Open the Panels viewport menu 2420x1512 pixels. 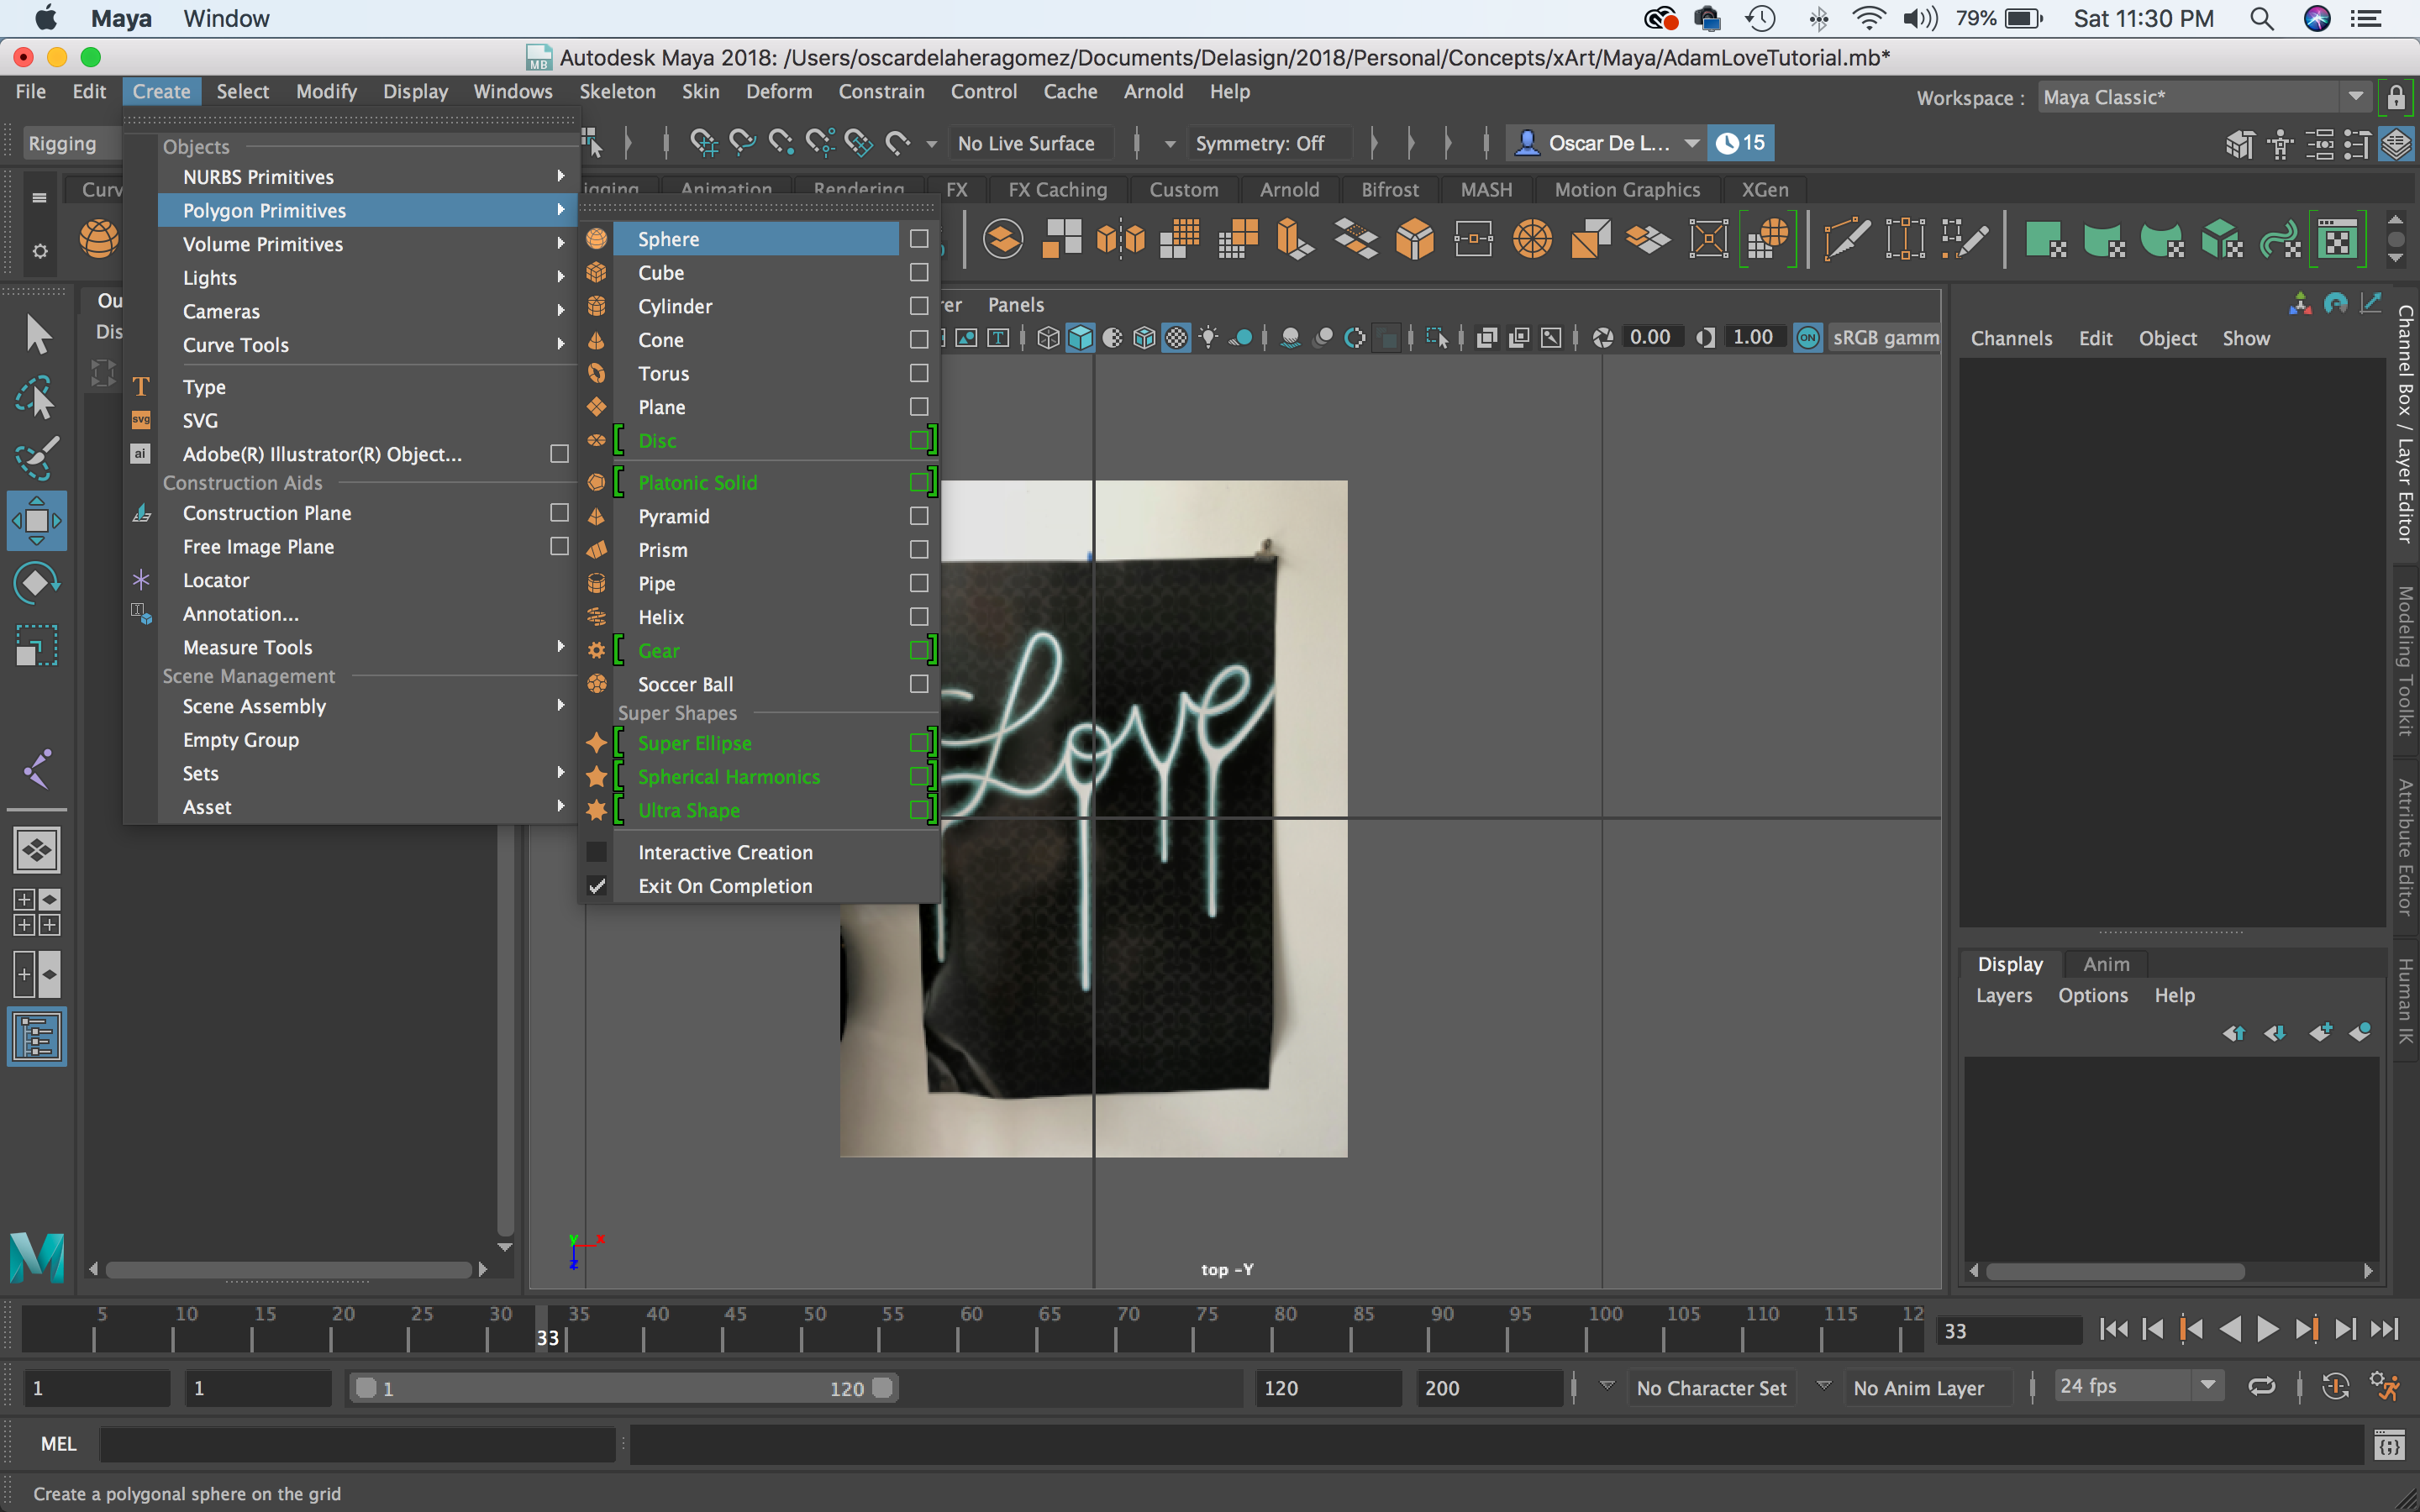(x=1015, y=305)
